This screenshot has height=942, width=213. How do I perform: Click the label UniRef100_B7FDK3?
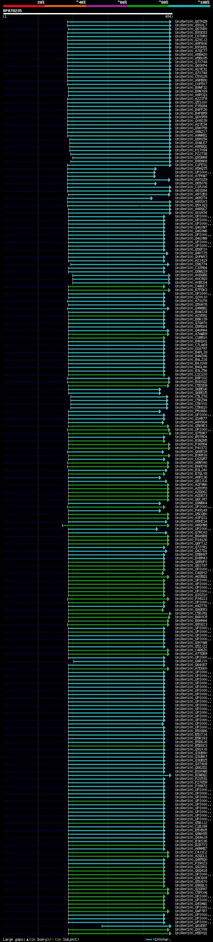[191, 290]
